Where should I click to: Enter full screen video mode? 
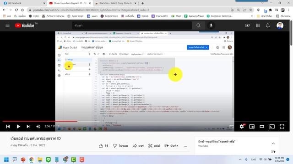click(x=282, y=127)
